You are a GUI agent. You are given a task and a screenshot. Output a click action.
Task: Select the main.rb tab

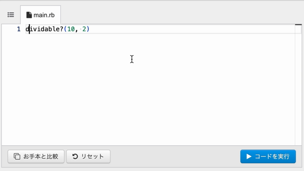(x=40, y=15)
